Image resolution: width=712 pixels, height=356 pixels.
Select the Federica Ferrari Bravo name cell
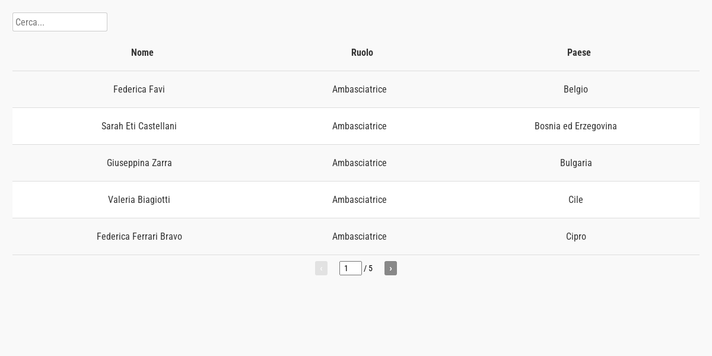(x=139, y=237)
